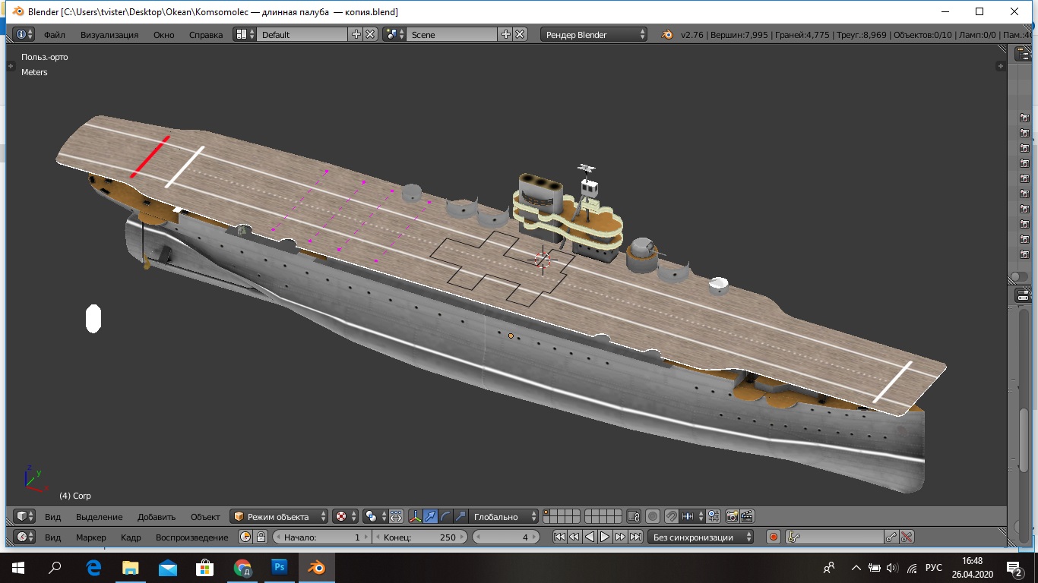Click the delete keyframe crossed key icon
Image resolution: width=1038 pixels, height=583 pixels.
tap(907, 537)
